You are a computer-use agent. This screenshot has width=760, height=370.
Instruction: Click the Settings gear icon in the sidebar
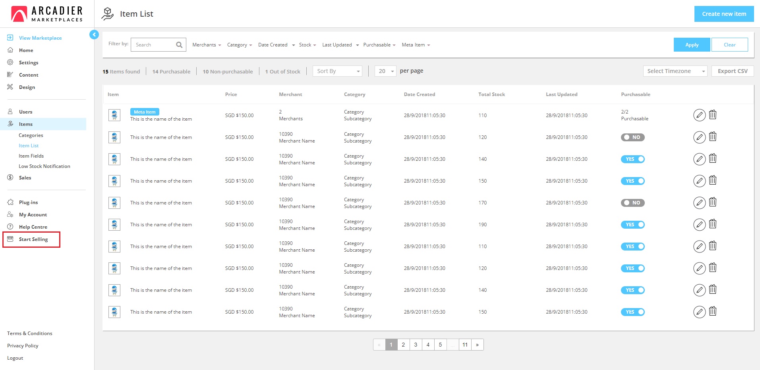click(10, 62)
